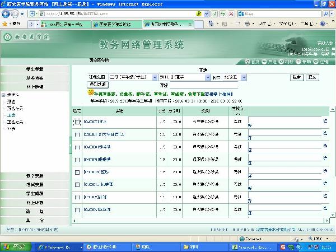Click the course list scroll-down arrow

point(332,214)
